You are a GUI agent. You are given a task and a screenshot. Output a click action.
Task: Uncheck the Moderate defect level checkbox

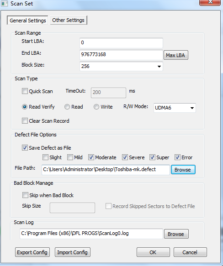click(91, 157)
